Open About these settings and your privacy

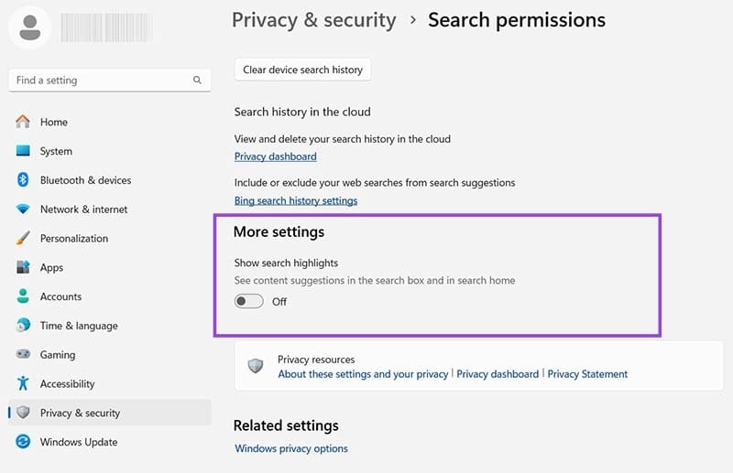pyautogui.click(x=363, y=374)
